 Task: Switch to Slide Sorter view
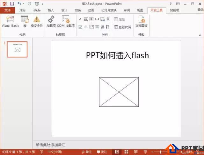[126, 152]
